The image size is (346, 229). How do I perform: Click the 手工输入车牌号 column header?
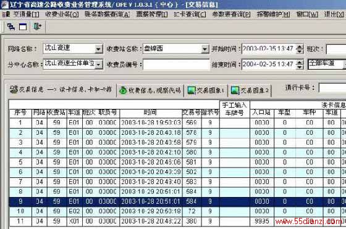coord(235,109)
